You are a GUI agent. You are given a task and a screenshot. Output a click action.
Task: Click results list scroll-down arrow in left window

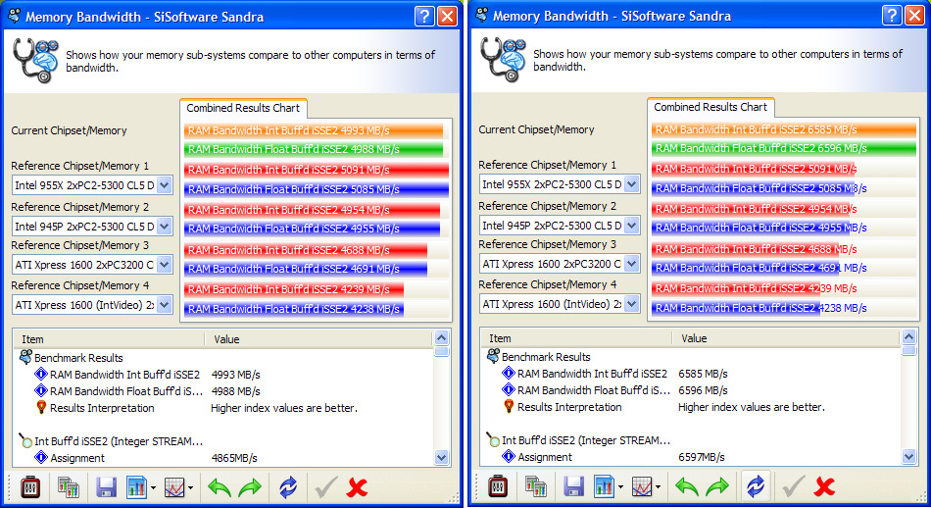(x=441, y=457)
